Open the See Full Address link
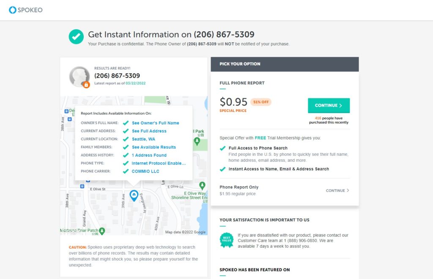 click(149, 131)
